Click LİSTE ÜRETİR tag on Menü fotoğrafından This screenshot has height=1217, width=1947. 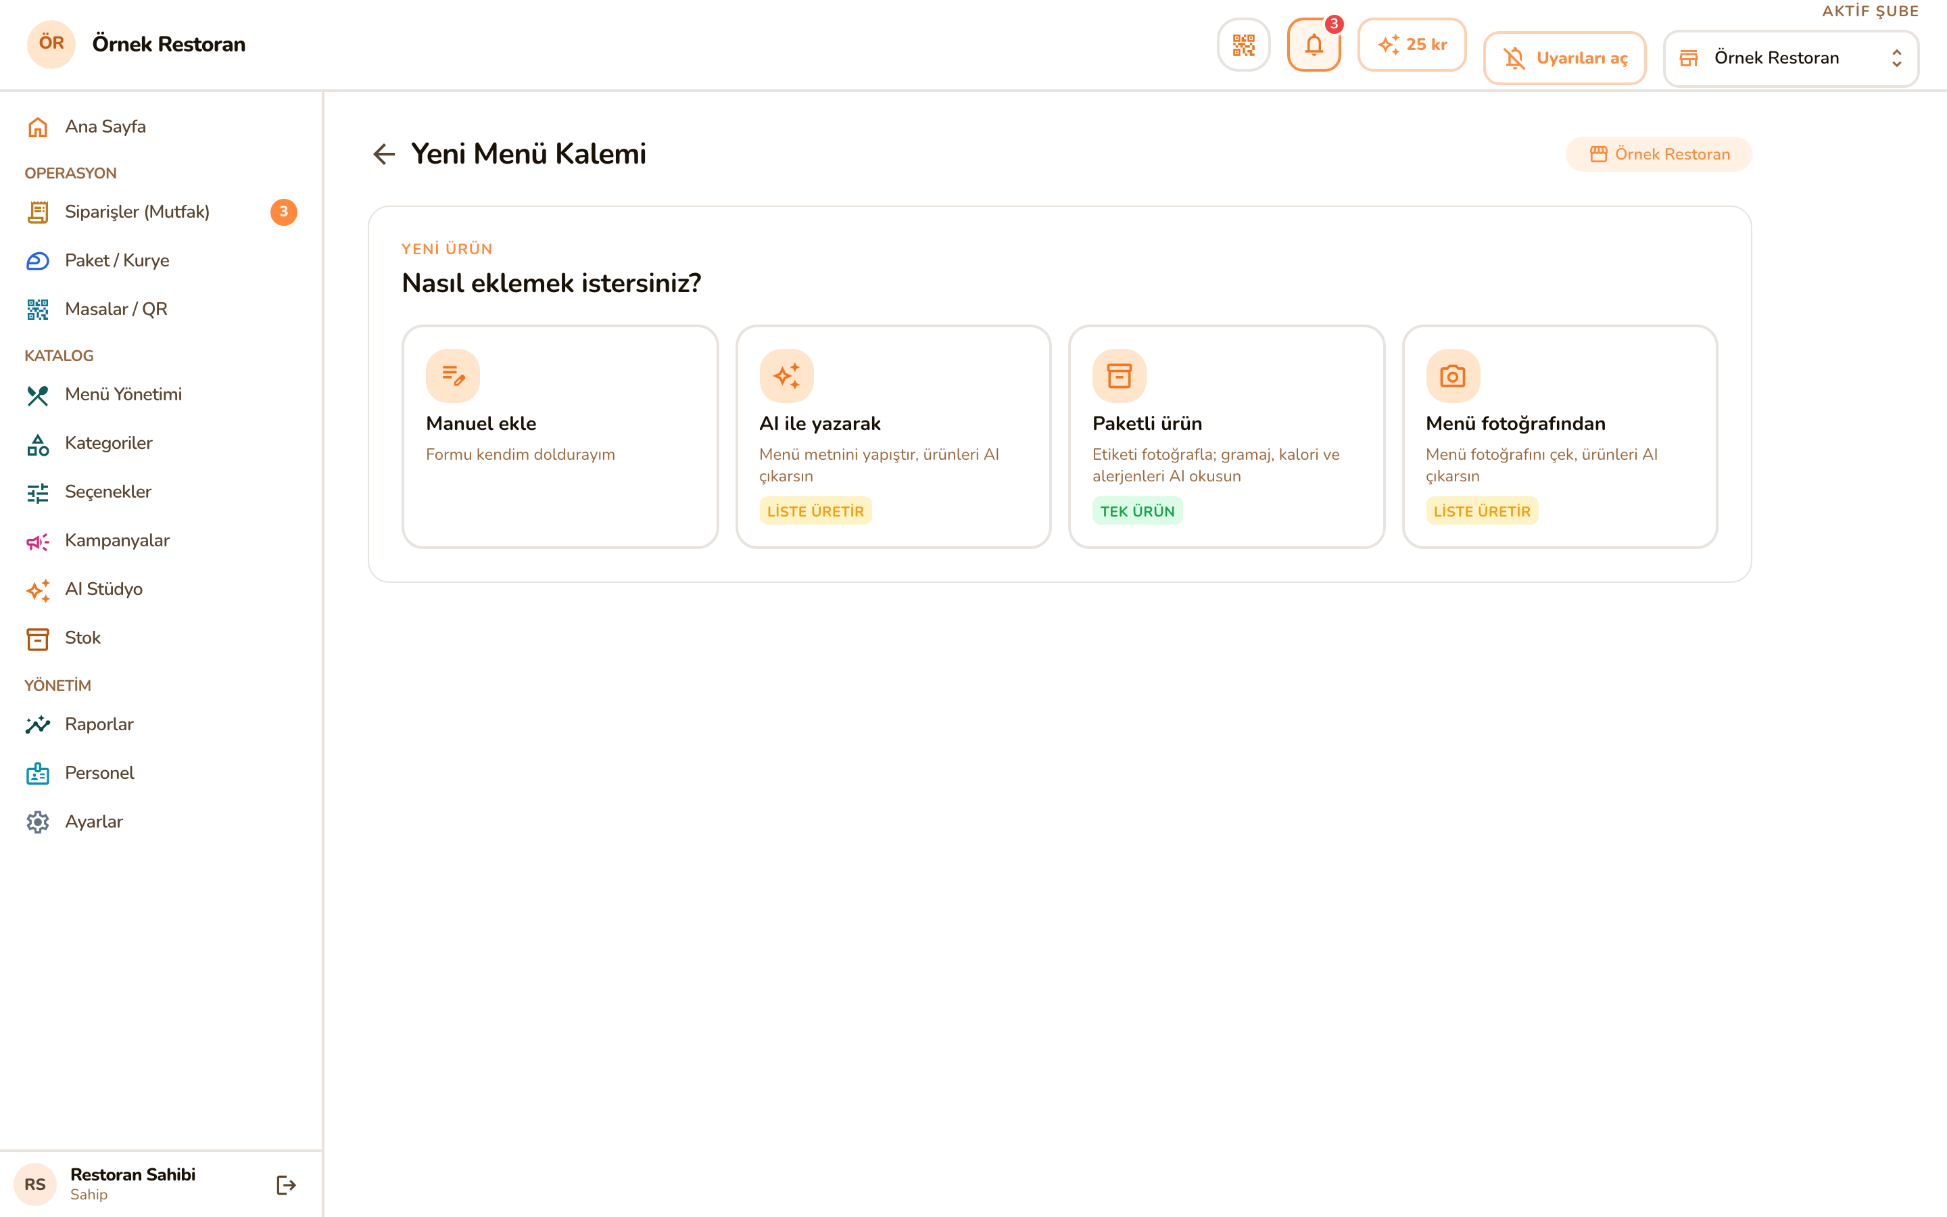point(1482,511)
